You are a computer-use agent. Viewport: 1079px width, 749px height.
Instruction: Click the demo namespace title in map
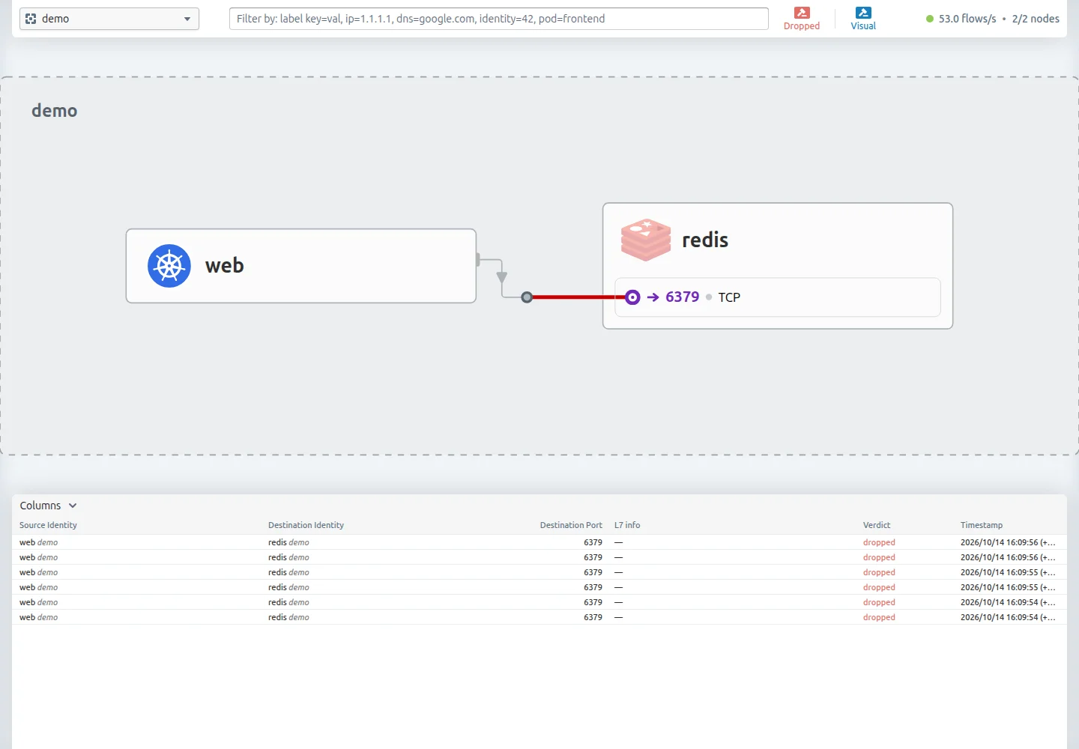55,111
